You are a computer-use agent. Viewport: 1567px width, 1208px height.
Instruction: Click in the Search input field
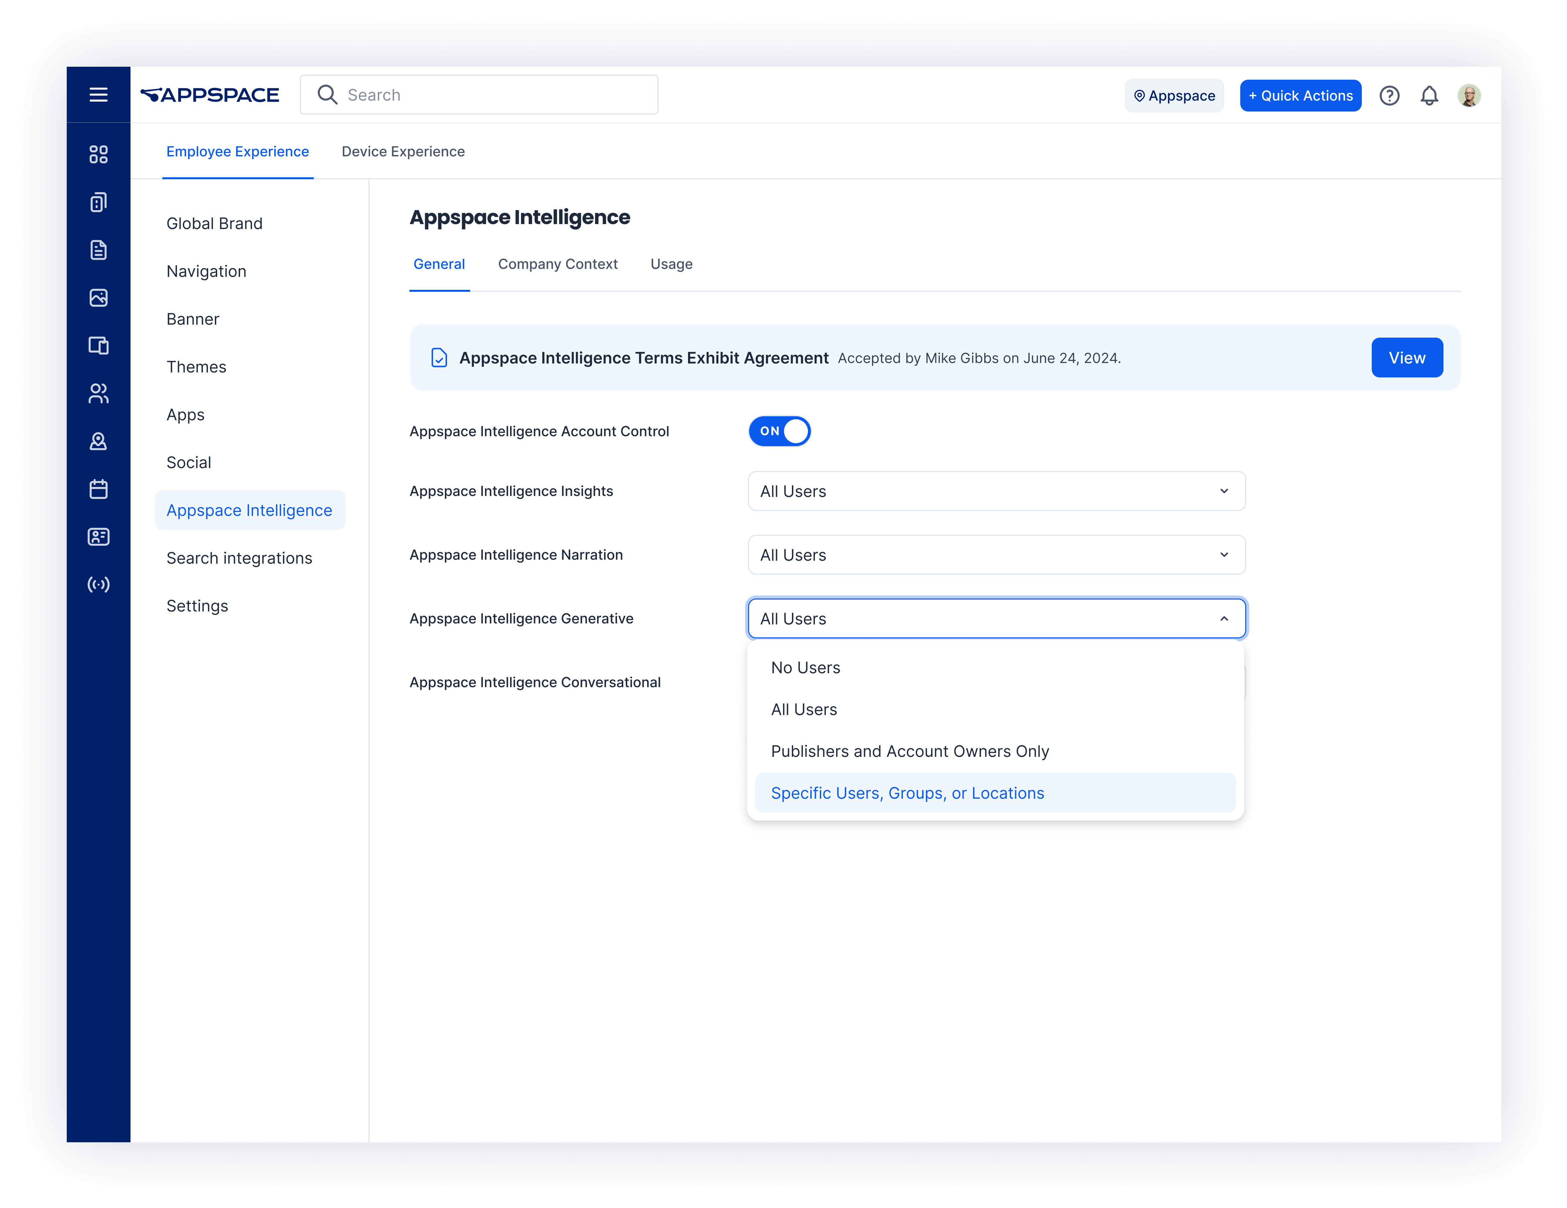pyautogui.click(x=479, y=95)
